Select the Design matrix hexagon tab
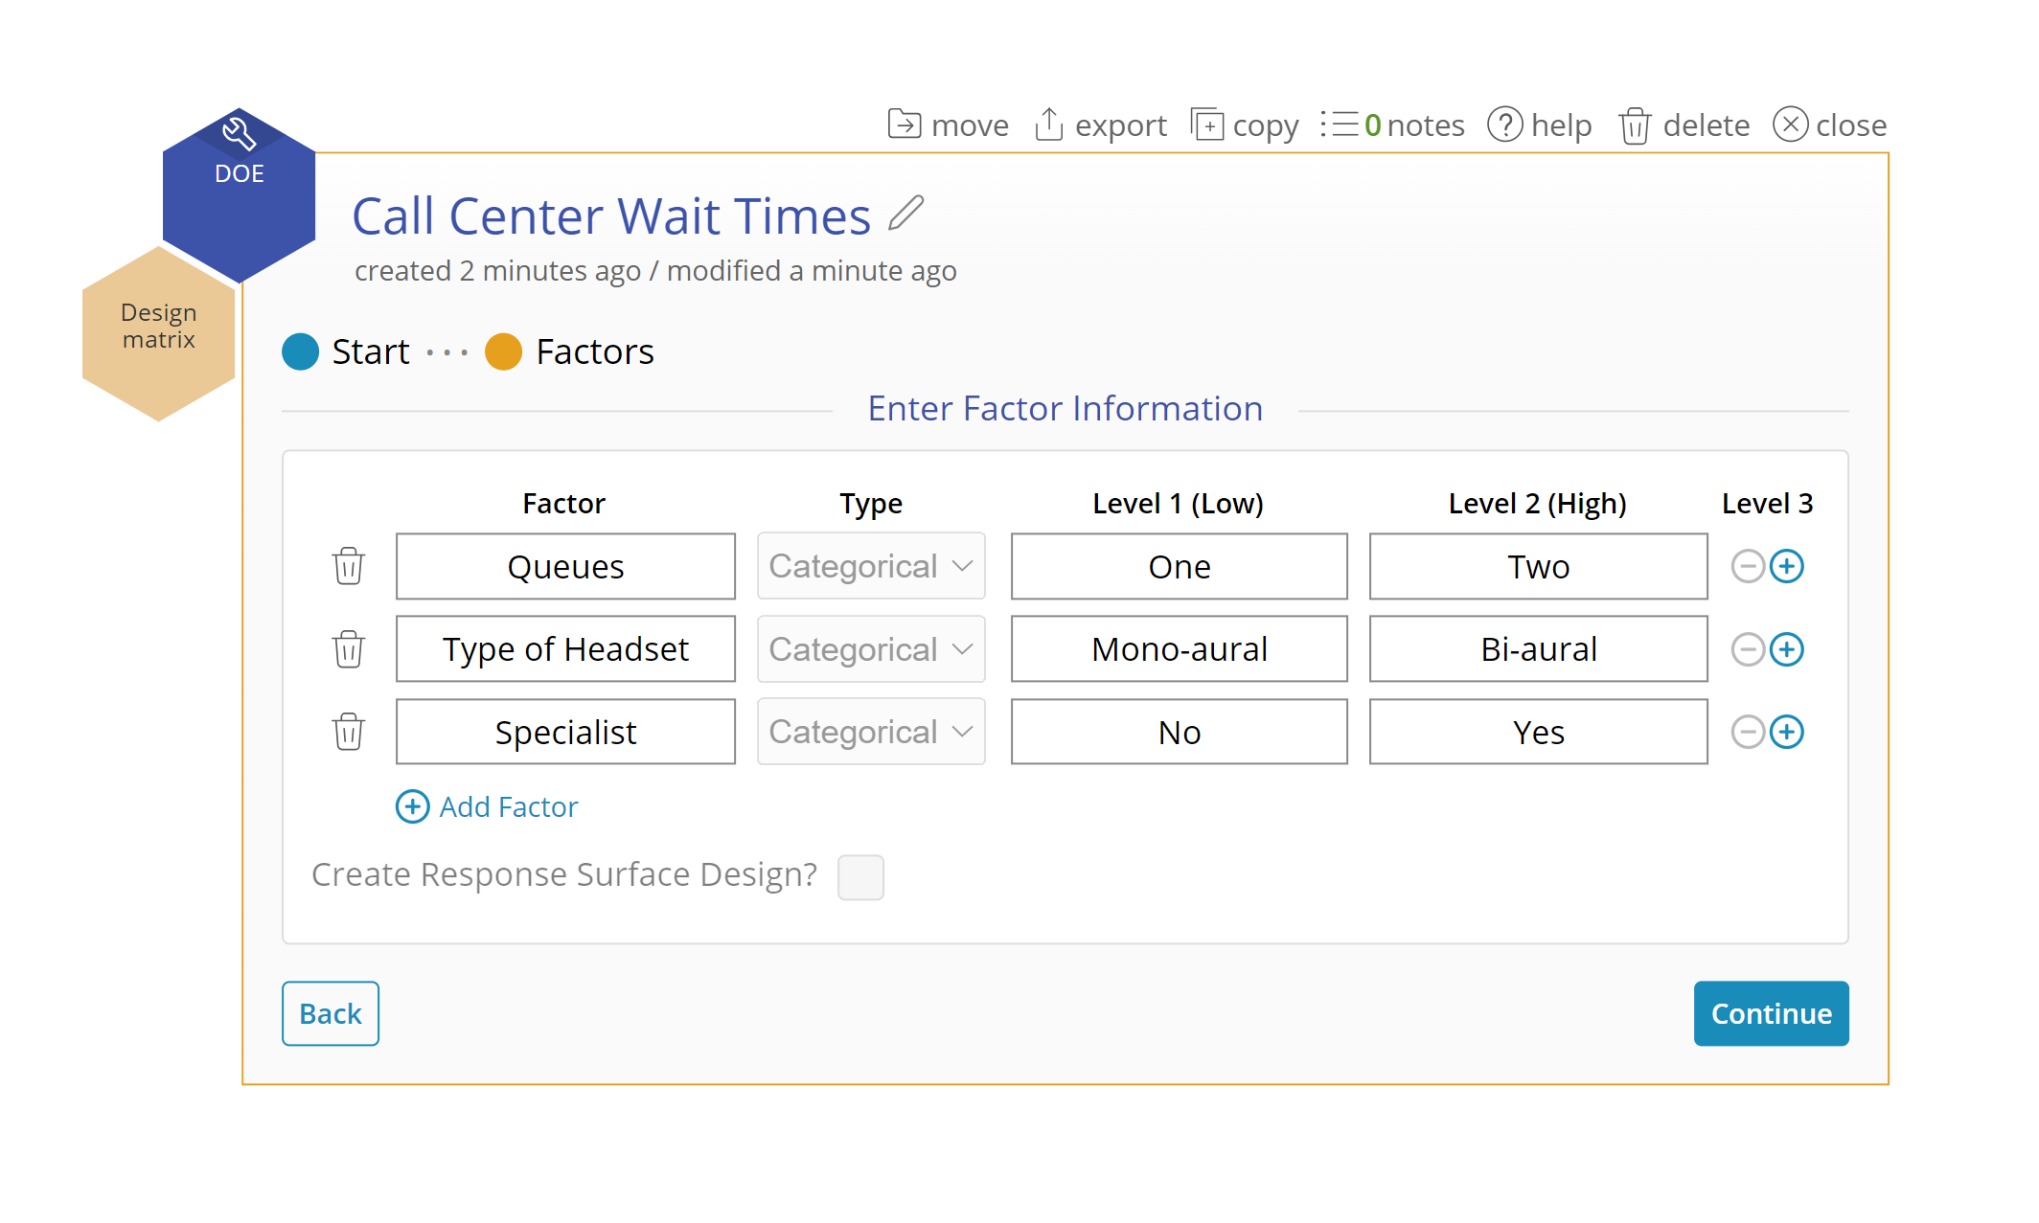This screenshot has height=1223, width=2039. 159,328
